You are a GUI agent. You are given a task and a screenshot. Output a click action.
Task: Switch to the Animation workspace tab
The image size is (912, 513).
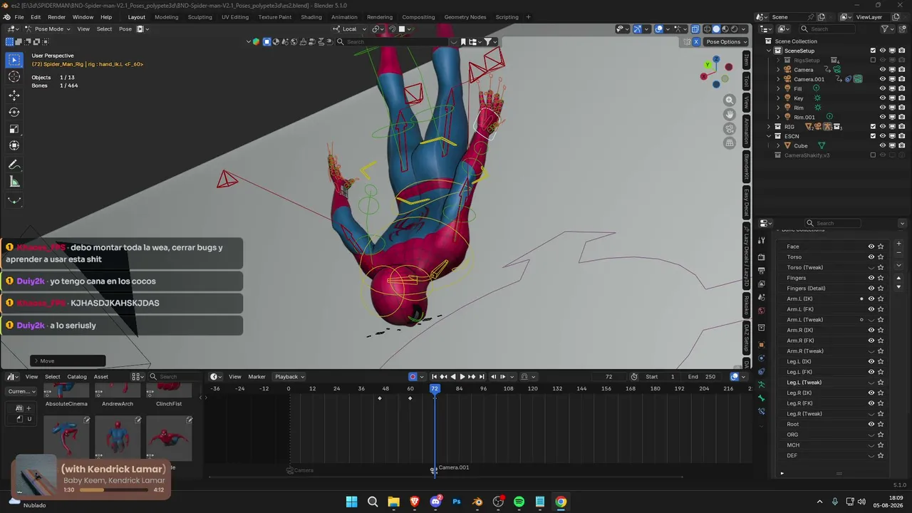tap(344, 17)
